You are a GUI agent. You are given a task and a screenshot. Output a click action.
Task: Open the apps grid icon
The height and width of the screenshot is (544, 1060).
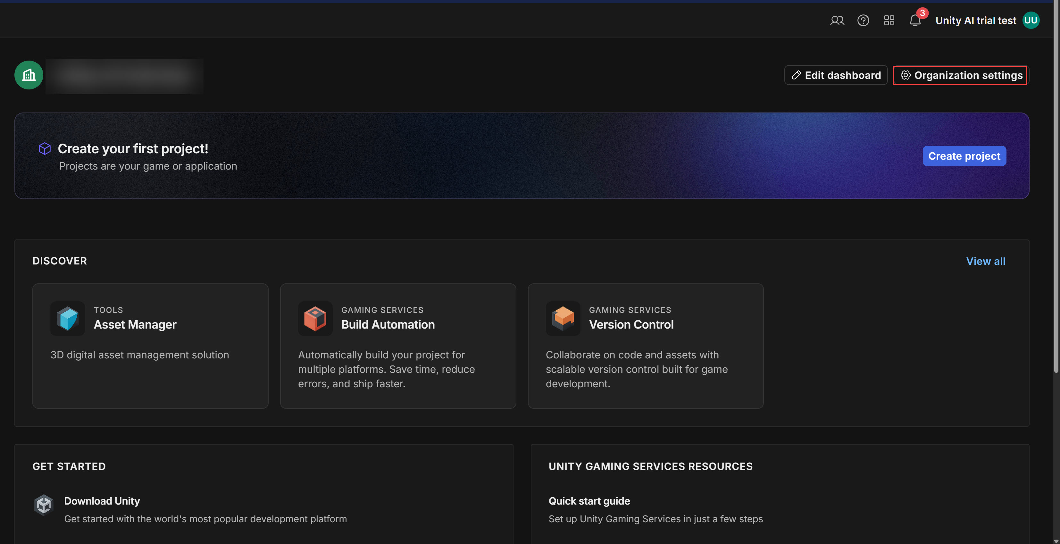click(889, 21)
